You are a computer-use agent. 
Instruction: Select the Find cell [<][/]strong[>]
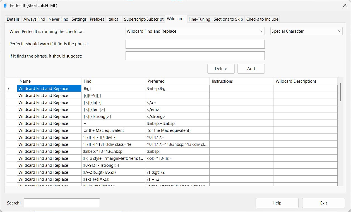(113, 116)
